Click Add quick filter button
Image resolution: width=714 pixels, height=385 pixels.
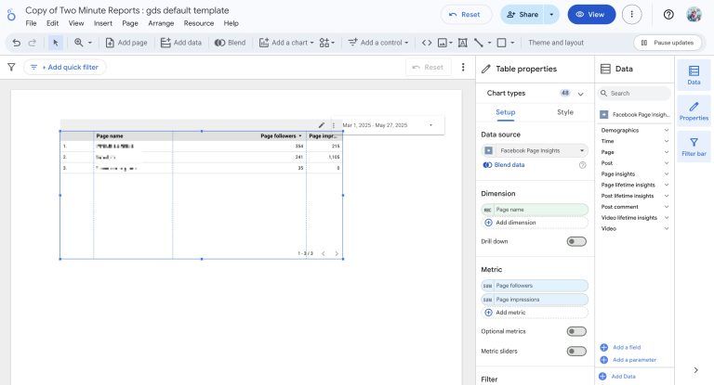pos(65,68)
